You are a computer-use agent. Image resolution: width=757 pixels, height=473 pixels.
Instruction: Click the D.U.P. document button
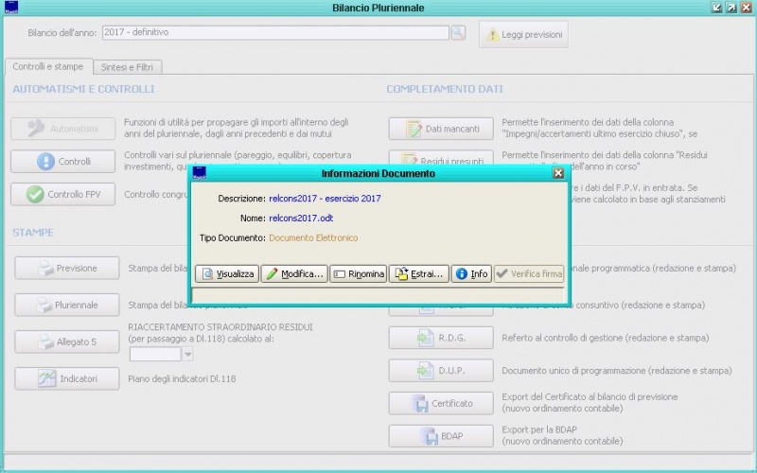(441, 371)
